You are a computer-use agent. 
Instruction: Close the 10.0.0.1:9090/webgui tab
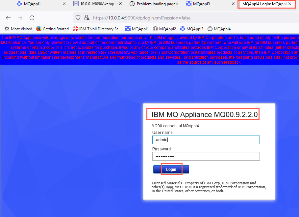click(120, 4)
